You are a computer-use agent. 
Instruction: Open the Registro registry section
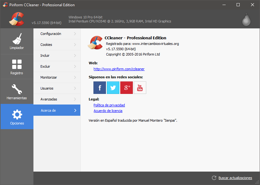pos(17,67)
